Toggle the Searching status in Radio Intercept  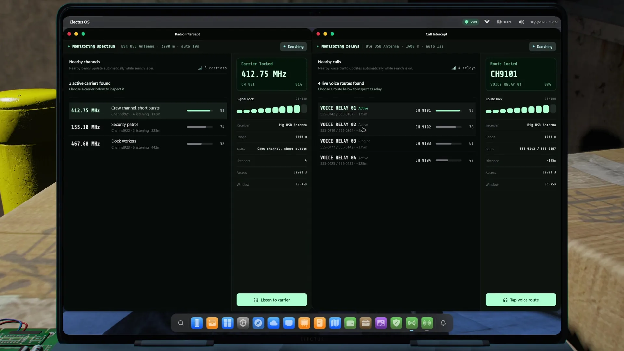293,46
